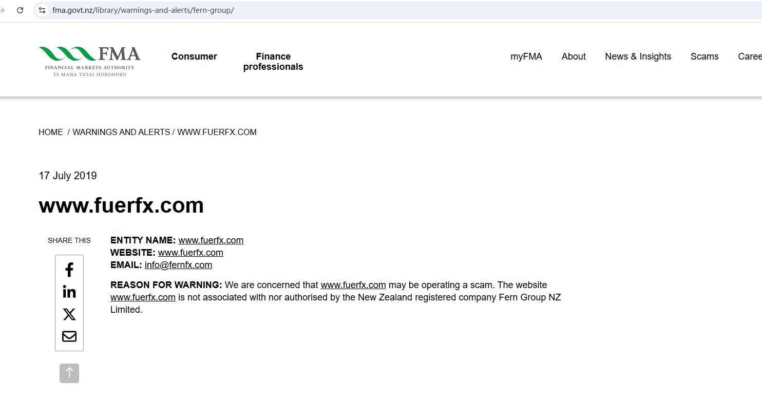This screenshot has height=399, width=762.
Task: Click the HOME breadcrumb link
Action: pos(51,132)
